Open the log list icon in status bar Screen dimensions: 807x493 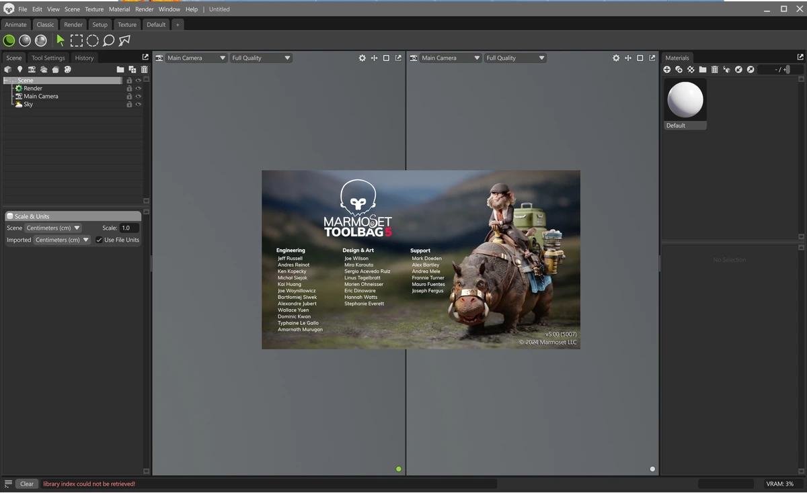click(x=8, y=484)
